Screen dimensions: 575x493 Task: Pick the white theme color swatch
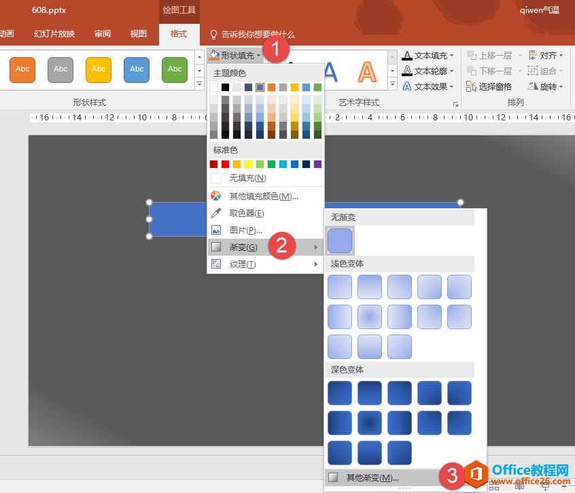(x=214, y=87)
